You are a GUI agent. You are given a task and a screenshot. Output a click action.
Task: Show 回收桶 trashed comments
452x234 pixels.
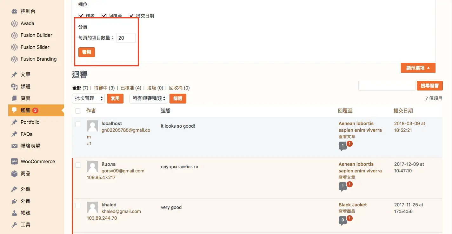(x=179, y=88)
